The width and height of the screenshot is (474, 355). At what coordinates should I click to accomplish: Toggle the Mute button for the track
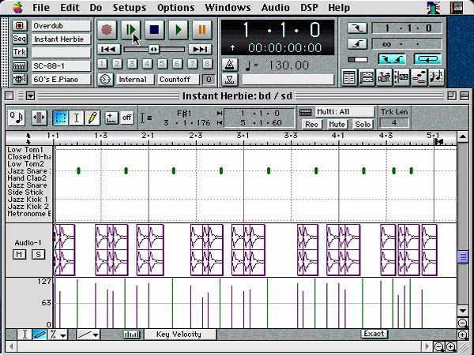337,125
